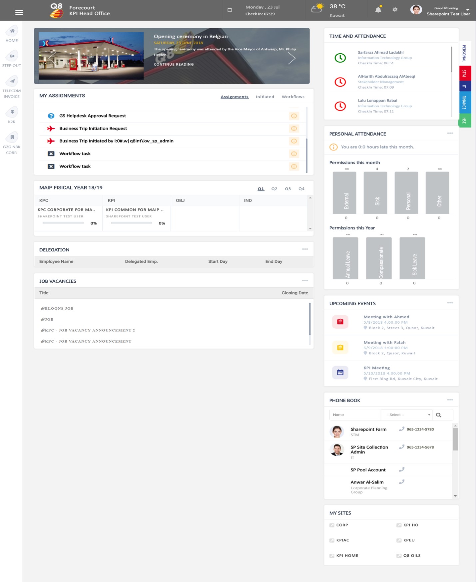
Task: Select the HSE side tab
Action: (465, 121)
